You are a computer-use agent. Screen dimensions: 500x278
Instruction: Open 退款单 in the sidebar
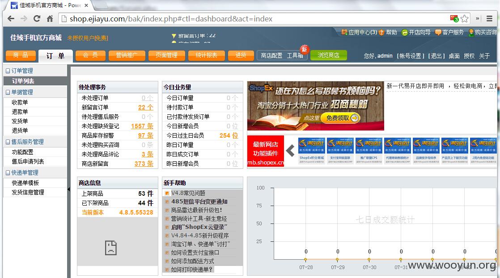click(20, 112)
